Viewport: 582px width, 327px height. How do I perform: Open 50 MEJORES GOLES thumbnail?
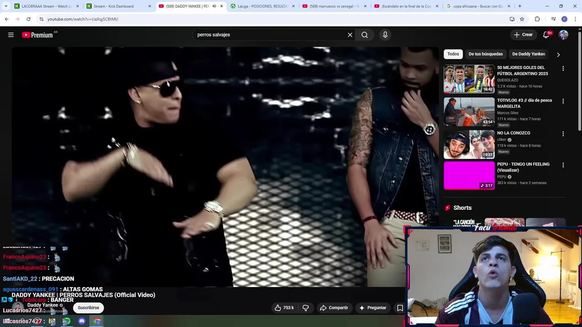[x=469, y=79]
